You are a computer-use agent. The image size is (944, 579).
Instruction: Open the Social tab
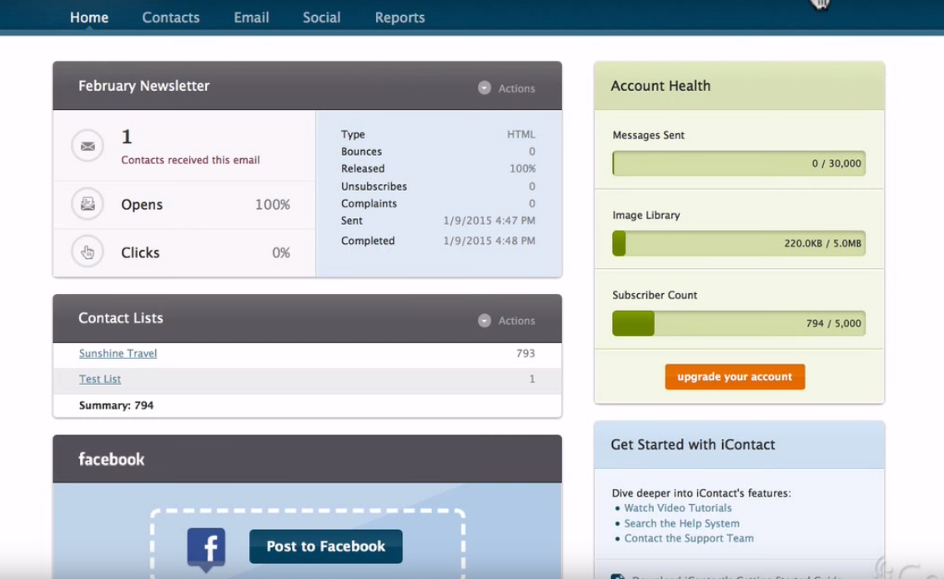pyautogui.click(x=322, y=17)
